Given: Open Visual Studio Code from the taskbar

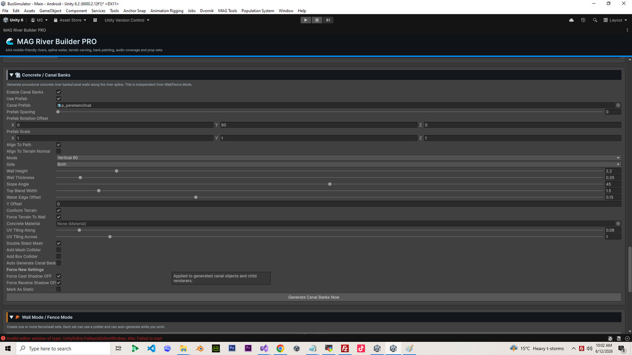Looking at the screenshot, I should coord(151,348).
